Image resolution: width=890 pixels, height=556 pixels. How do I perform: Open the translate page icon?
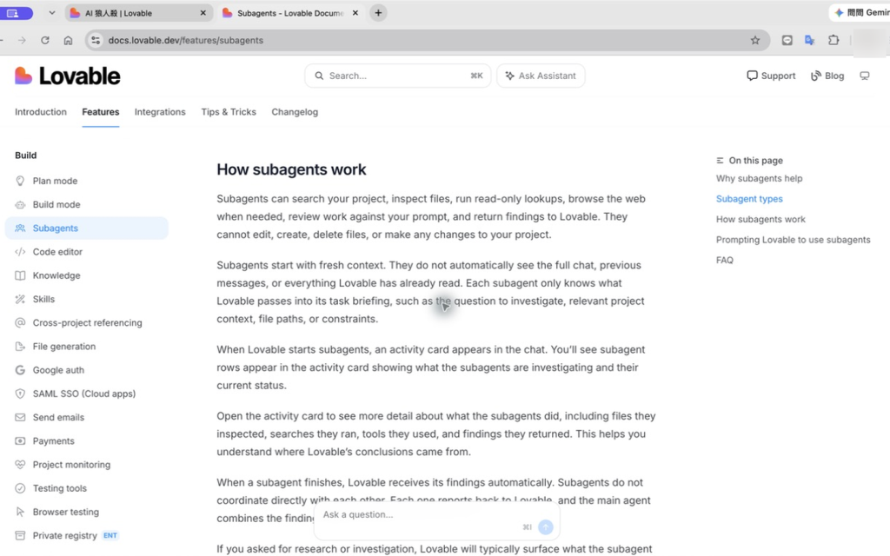(810, 40)
